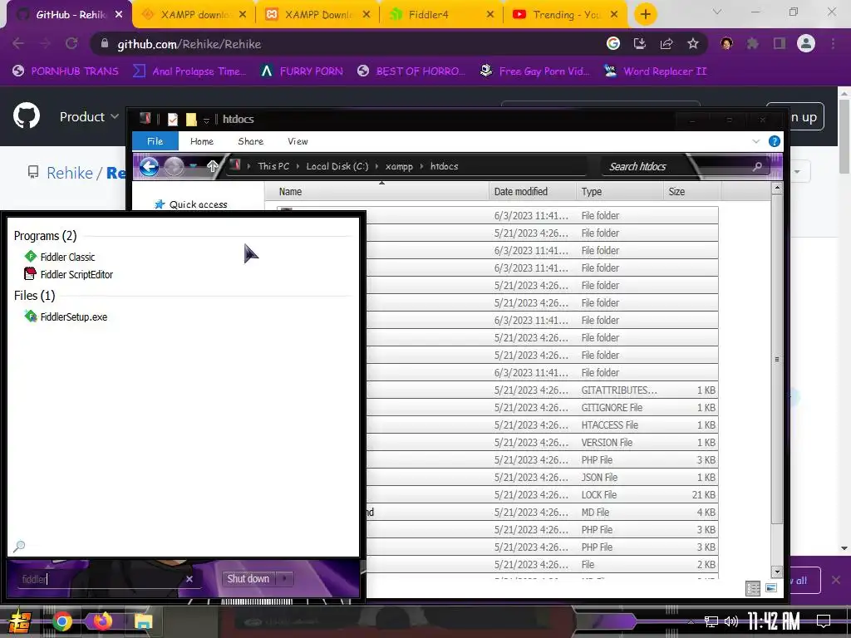The image size is (851, 638).
Task: Click the magnifier icon for more results
Action: coord(19,546)
